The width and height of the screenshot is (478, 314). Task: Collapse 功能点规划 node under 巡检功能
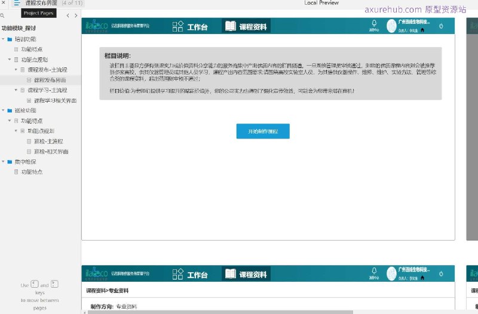[16, 131]
